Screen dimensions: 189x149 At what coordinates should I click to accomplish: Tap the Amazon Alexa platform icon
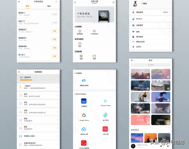(106, 101)
